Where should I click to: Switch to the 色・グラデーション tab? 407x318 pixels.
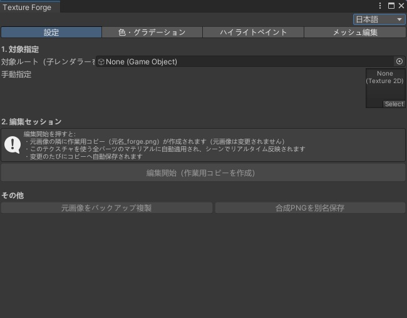click(152, 32)
